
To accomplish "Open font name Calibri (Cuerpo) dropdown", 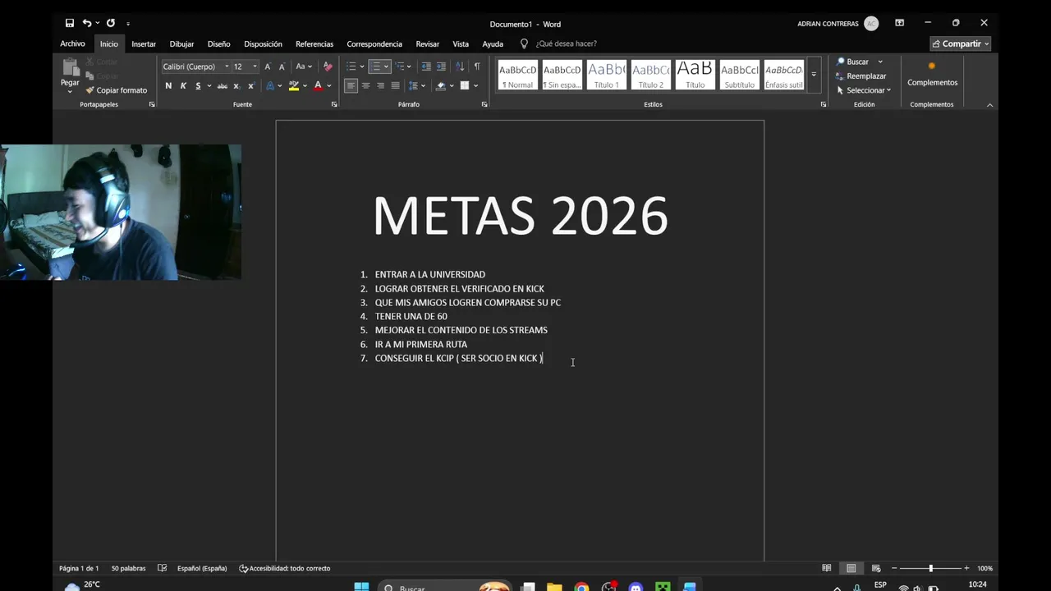I will [x=227, y=66].
